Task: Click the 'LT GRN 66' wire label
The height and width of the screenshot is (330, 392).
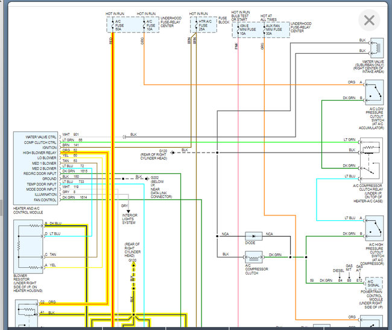Action: (x=72, y=140)
